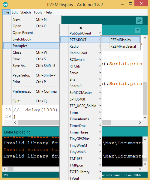
Task: Select Examples menu entry
Action: [31, 46]
